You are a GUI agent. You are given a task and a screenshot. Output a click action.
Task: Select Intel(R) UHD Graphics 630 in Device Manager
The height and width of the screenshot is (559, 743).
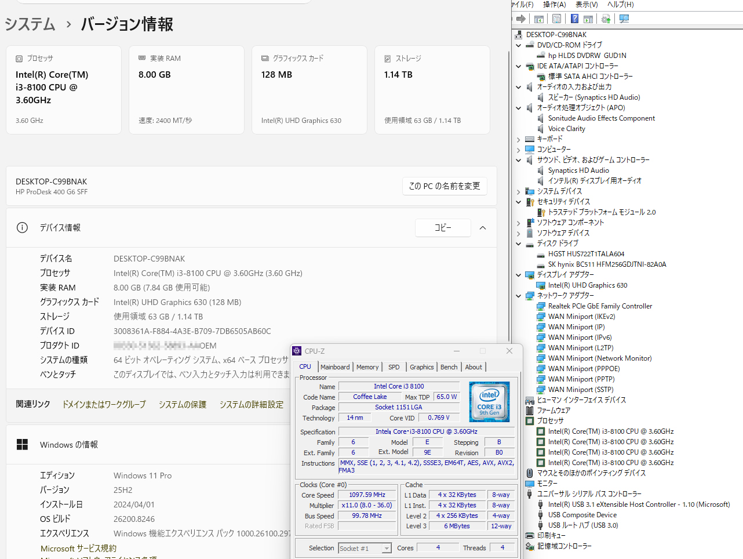click(588, 285)
